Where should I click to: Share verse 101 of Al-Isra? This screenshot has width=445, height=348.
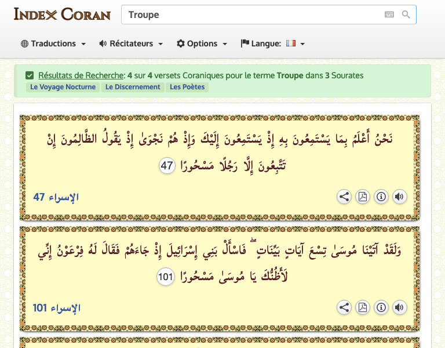click(344, 307)
